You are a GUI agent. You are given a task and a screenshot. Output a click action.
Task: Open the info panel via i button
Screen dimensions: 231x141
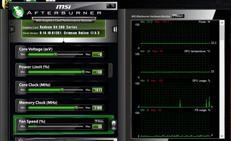(x=115, y=29)
